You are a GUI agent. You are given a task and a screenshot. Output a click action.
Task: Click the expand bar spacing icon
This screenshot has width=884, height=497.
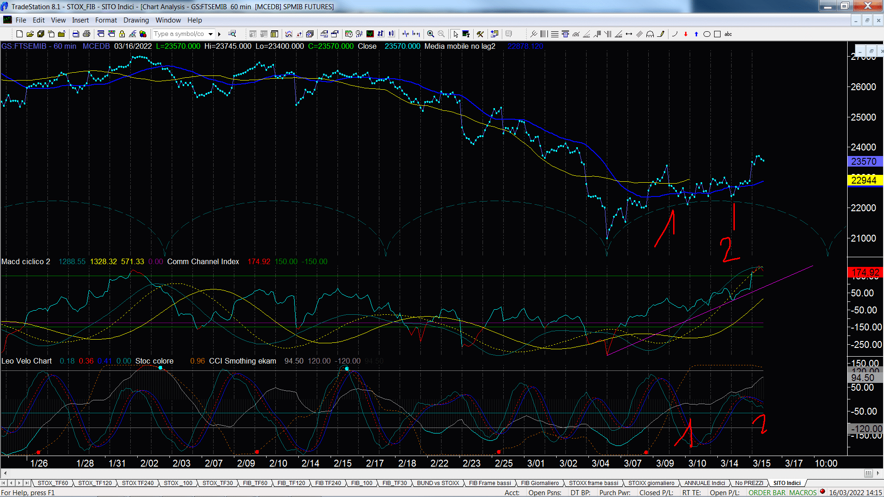coord(416,34)
